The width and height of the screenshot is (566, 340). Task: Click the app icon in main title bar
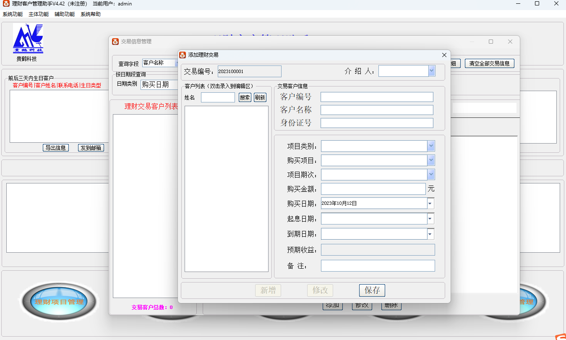(x=6, y=4)
